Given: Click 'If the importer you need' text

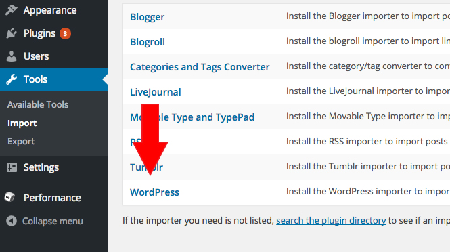Looking at the screenshot, I should 198,220.
